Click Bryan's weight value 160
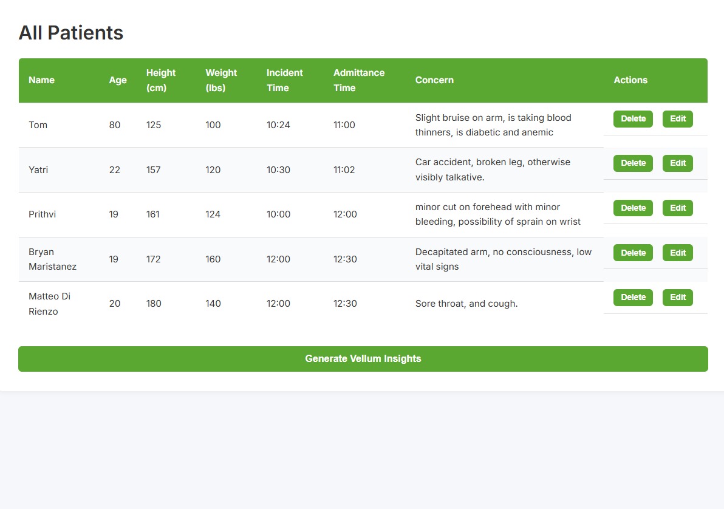 pyautogui.click(x=213, y=259)
